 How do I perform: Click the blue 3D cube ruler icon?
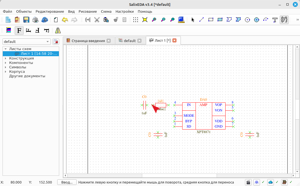[181, 20]
